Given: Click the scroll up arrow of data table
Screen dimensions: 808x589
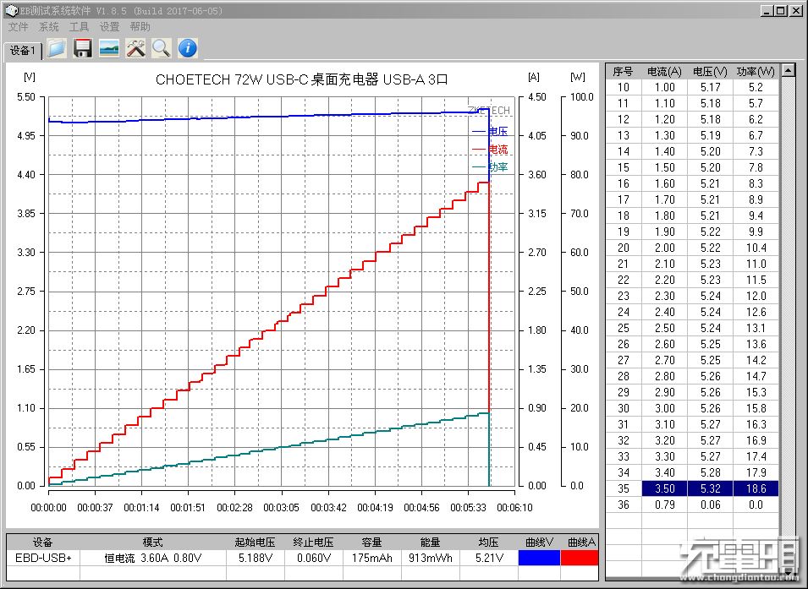Looking at the screenshot, I should [788, 70].
